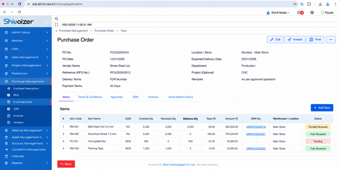
Task: Toggle sidebar collapse next to Shivaizer logo
Action: 46,22
